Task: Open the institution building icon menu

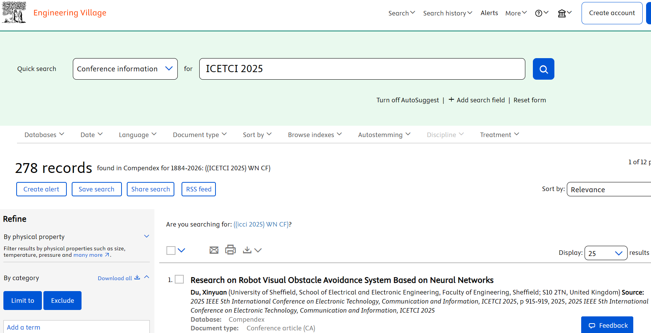Action: click(565, 13)
